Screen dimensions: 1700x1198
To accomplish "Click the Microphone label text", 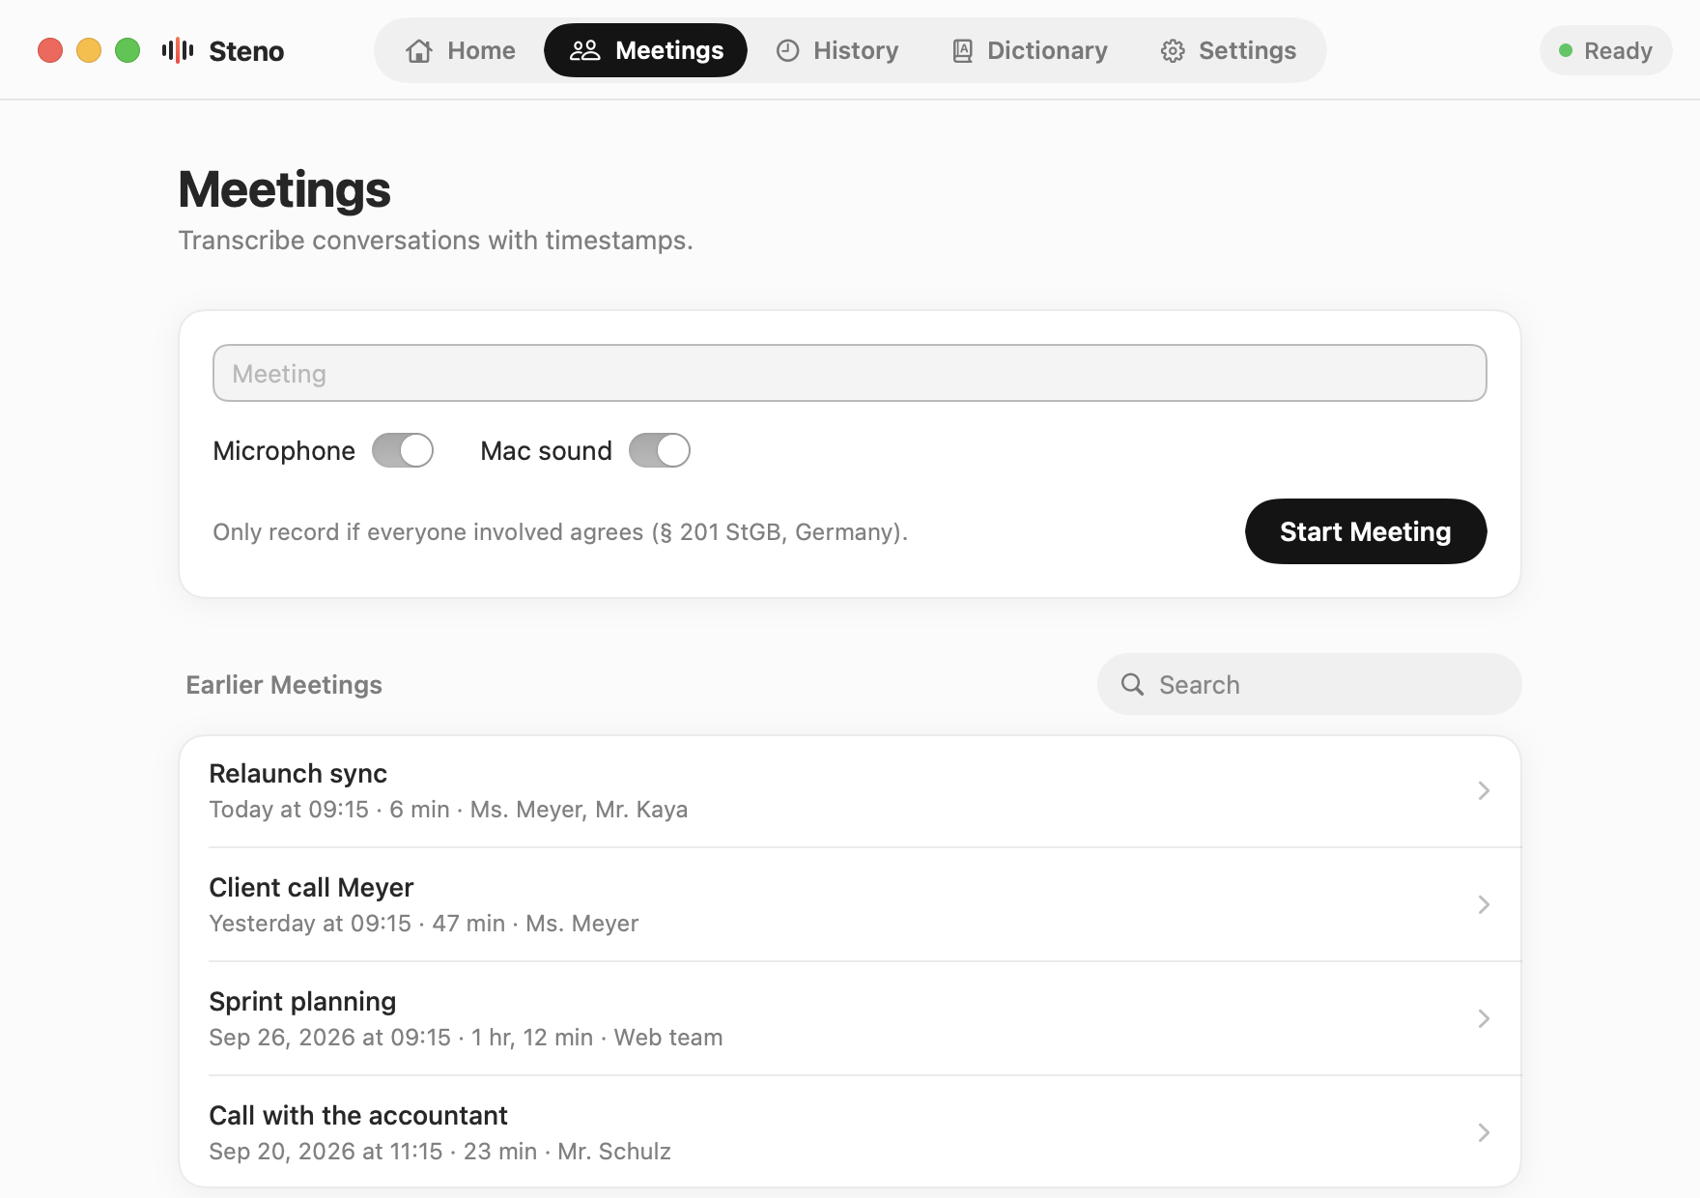I will click(284, 451).
